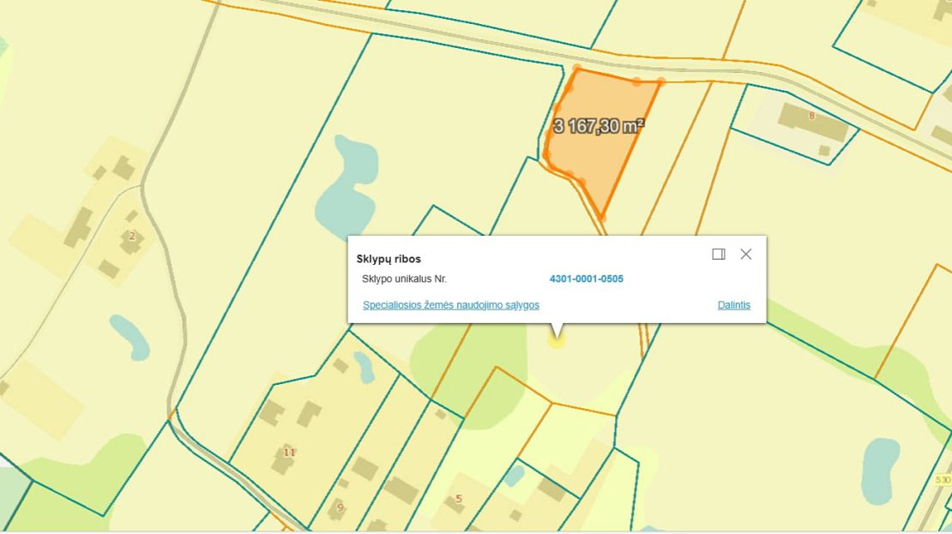Select the measured area label 3 167,30 m²
Screen dimensions: 952x534
tap(599, 126)
